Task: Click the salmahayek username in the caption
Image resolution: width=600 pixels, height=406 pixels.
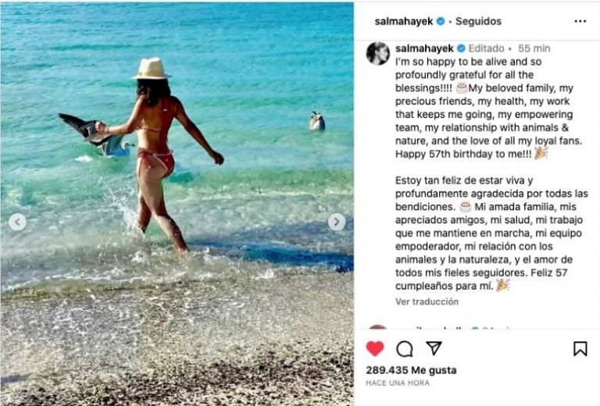Action: click(x=424, y=48)
